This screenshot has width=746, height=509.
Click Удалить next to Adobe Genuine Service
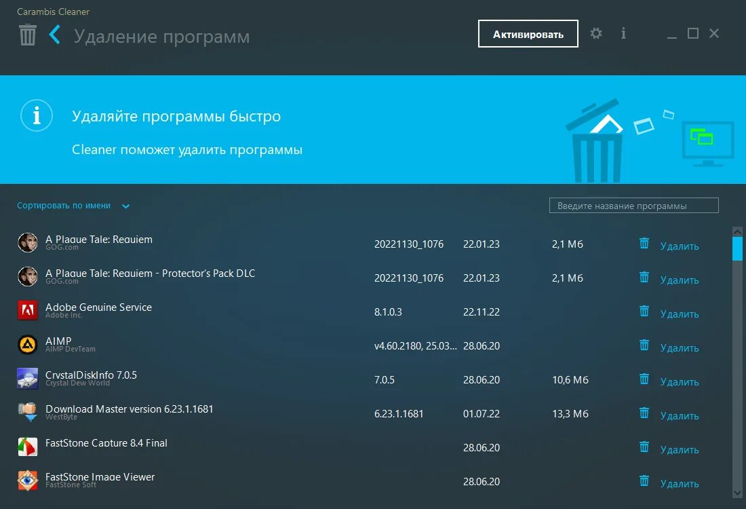coord(679,314)
